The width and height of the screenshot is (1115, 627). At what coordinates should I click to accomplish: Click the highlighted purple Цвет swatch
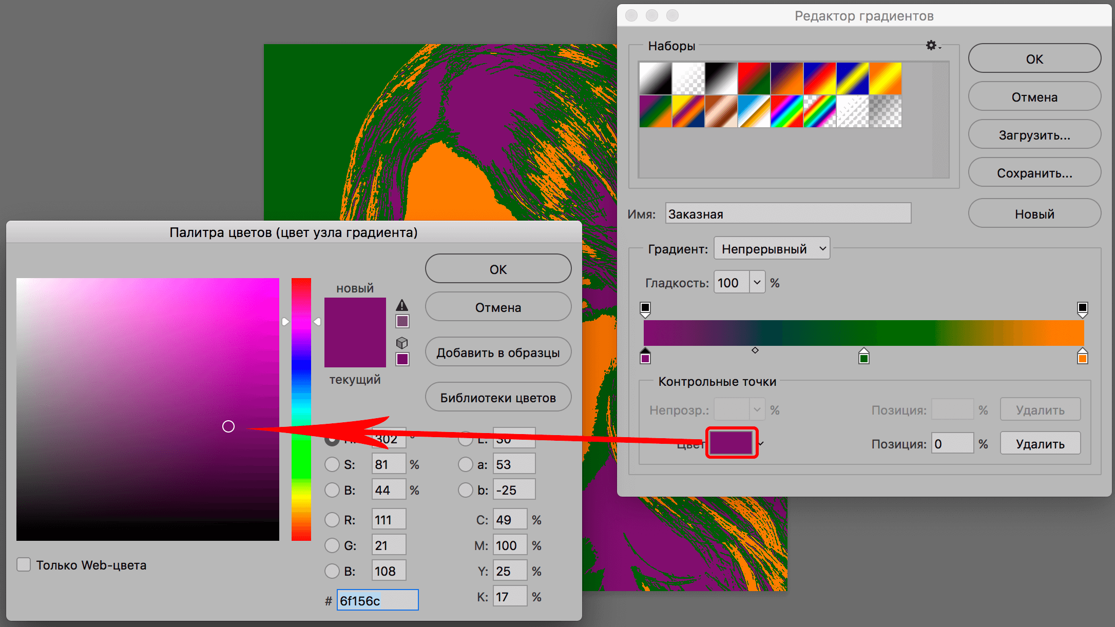[x=731, y=442]
